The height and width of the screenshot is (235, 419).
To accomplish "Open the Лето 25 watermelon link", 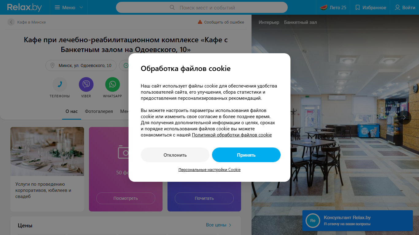I will click(333, 7).
